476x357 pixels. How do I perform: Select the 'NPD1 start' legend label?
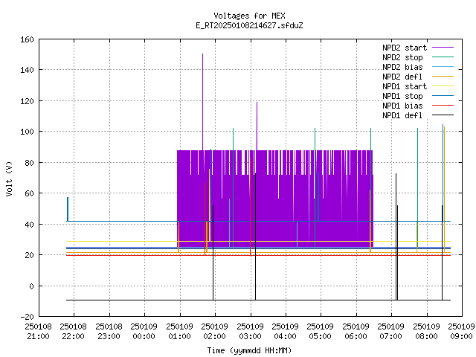[405, 86]
